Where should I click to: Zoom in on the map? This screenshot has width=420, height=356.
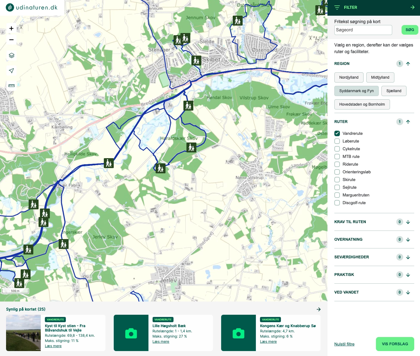(x=11, y=29)
